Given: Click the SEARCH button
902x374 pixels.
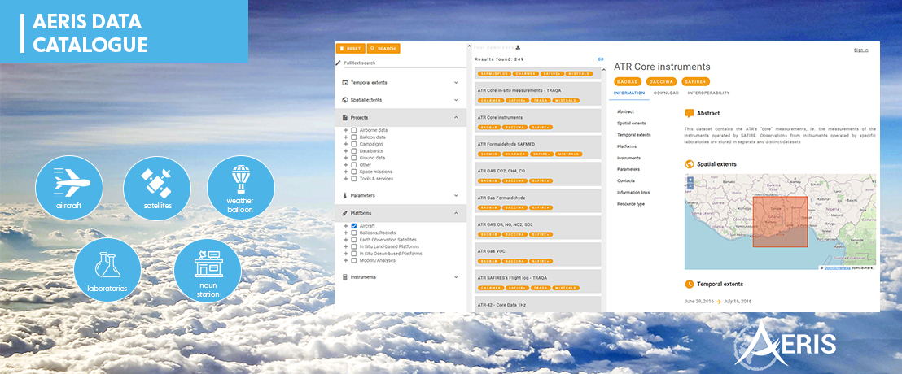Looking at the screenshot, I should coord(383,48).
